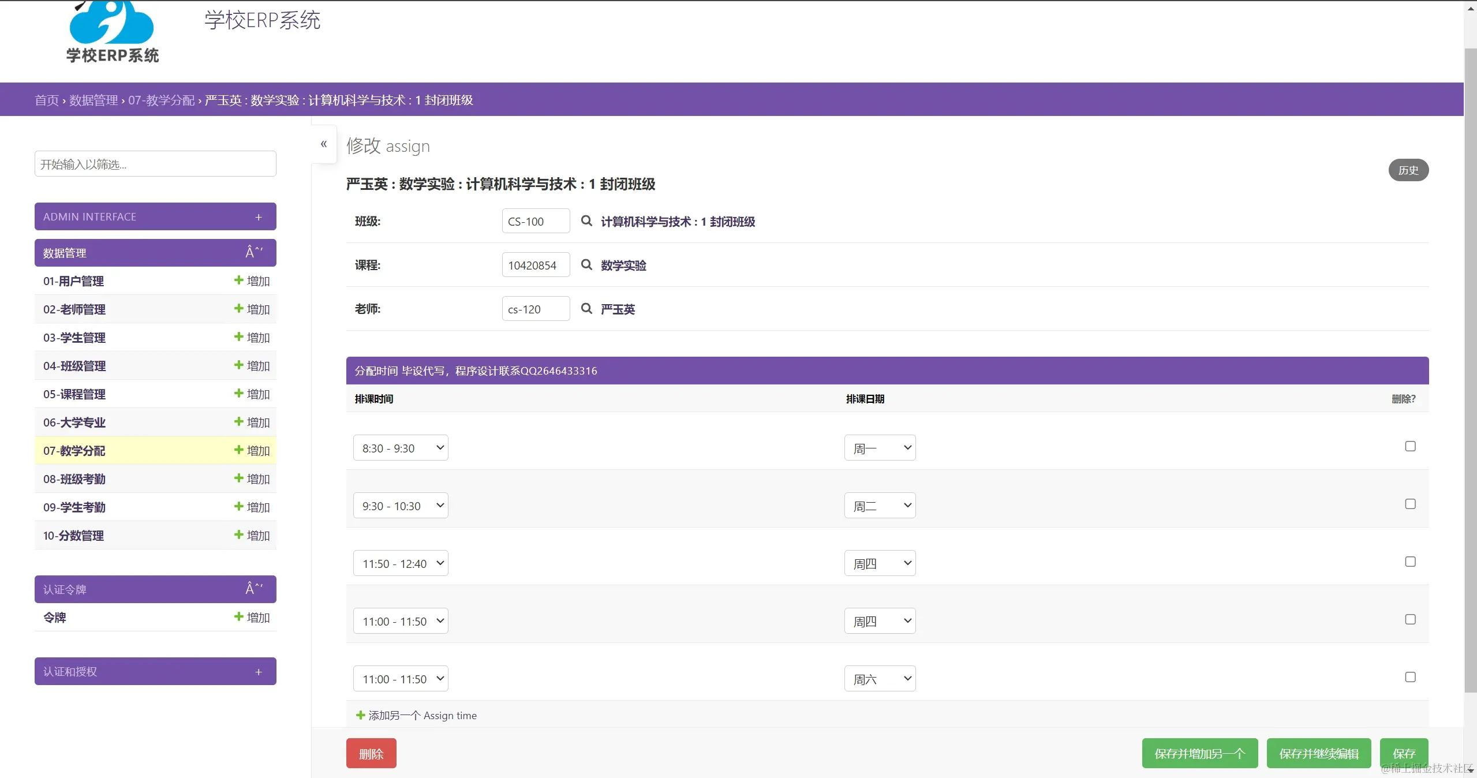Click 保存并继续编辑 button

tap(1318, 753)
